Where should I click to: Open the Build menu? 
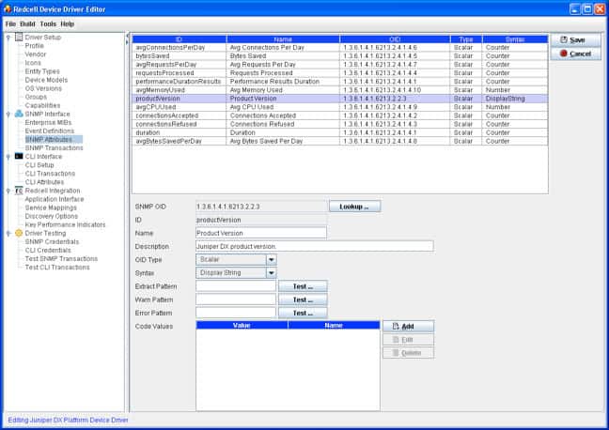point(27,24)
